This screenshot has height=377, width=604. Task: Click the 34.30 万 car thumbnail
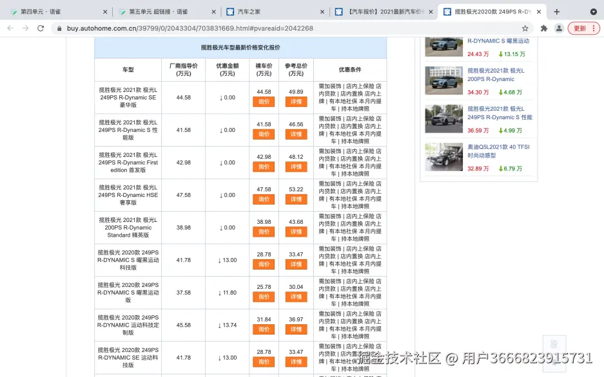[443, 80]
